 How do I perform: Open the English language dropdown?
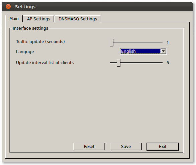click(x=143, y=51)
